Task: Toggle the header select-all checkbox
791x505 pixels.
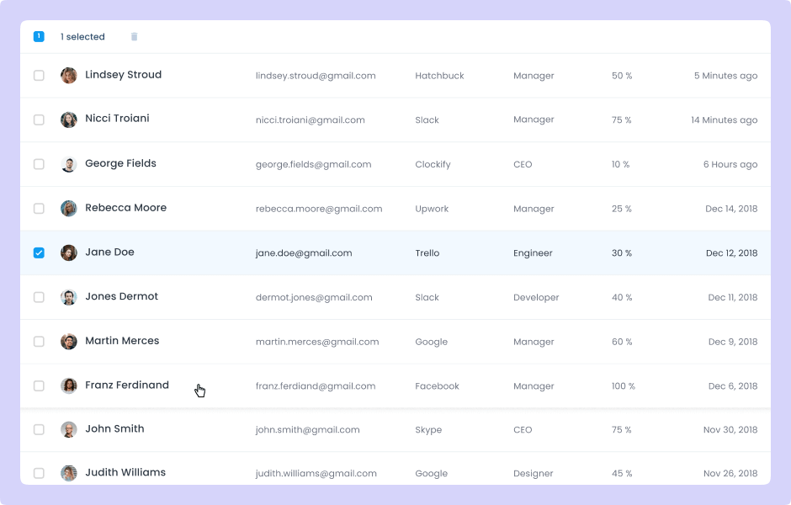Action: tap(39, 36)
